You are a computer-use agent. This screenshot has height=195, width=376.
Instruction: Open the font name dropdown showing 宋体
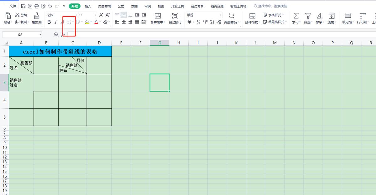[61, 15]
